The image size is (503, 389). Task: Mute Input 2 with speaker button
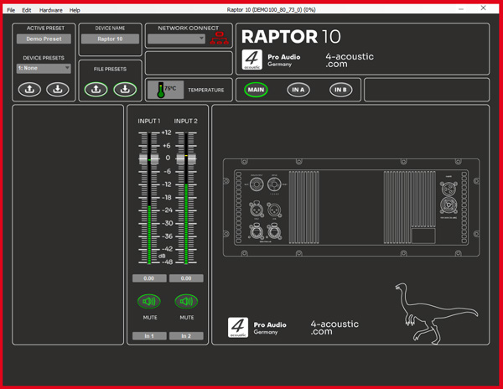186,301
